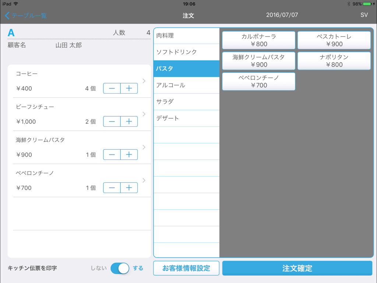
Task: Reduce ペペロンチーノ count using minus
Action: [x=112, y=188]
